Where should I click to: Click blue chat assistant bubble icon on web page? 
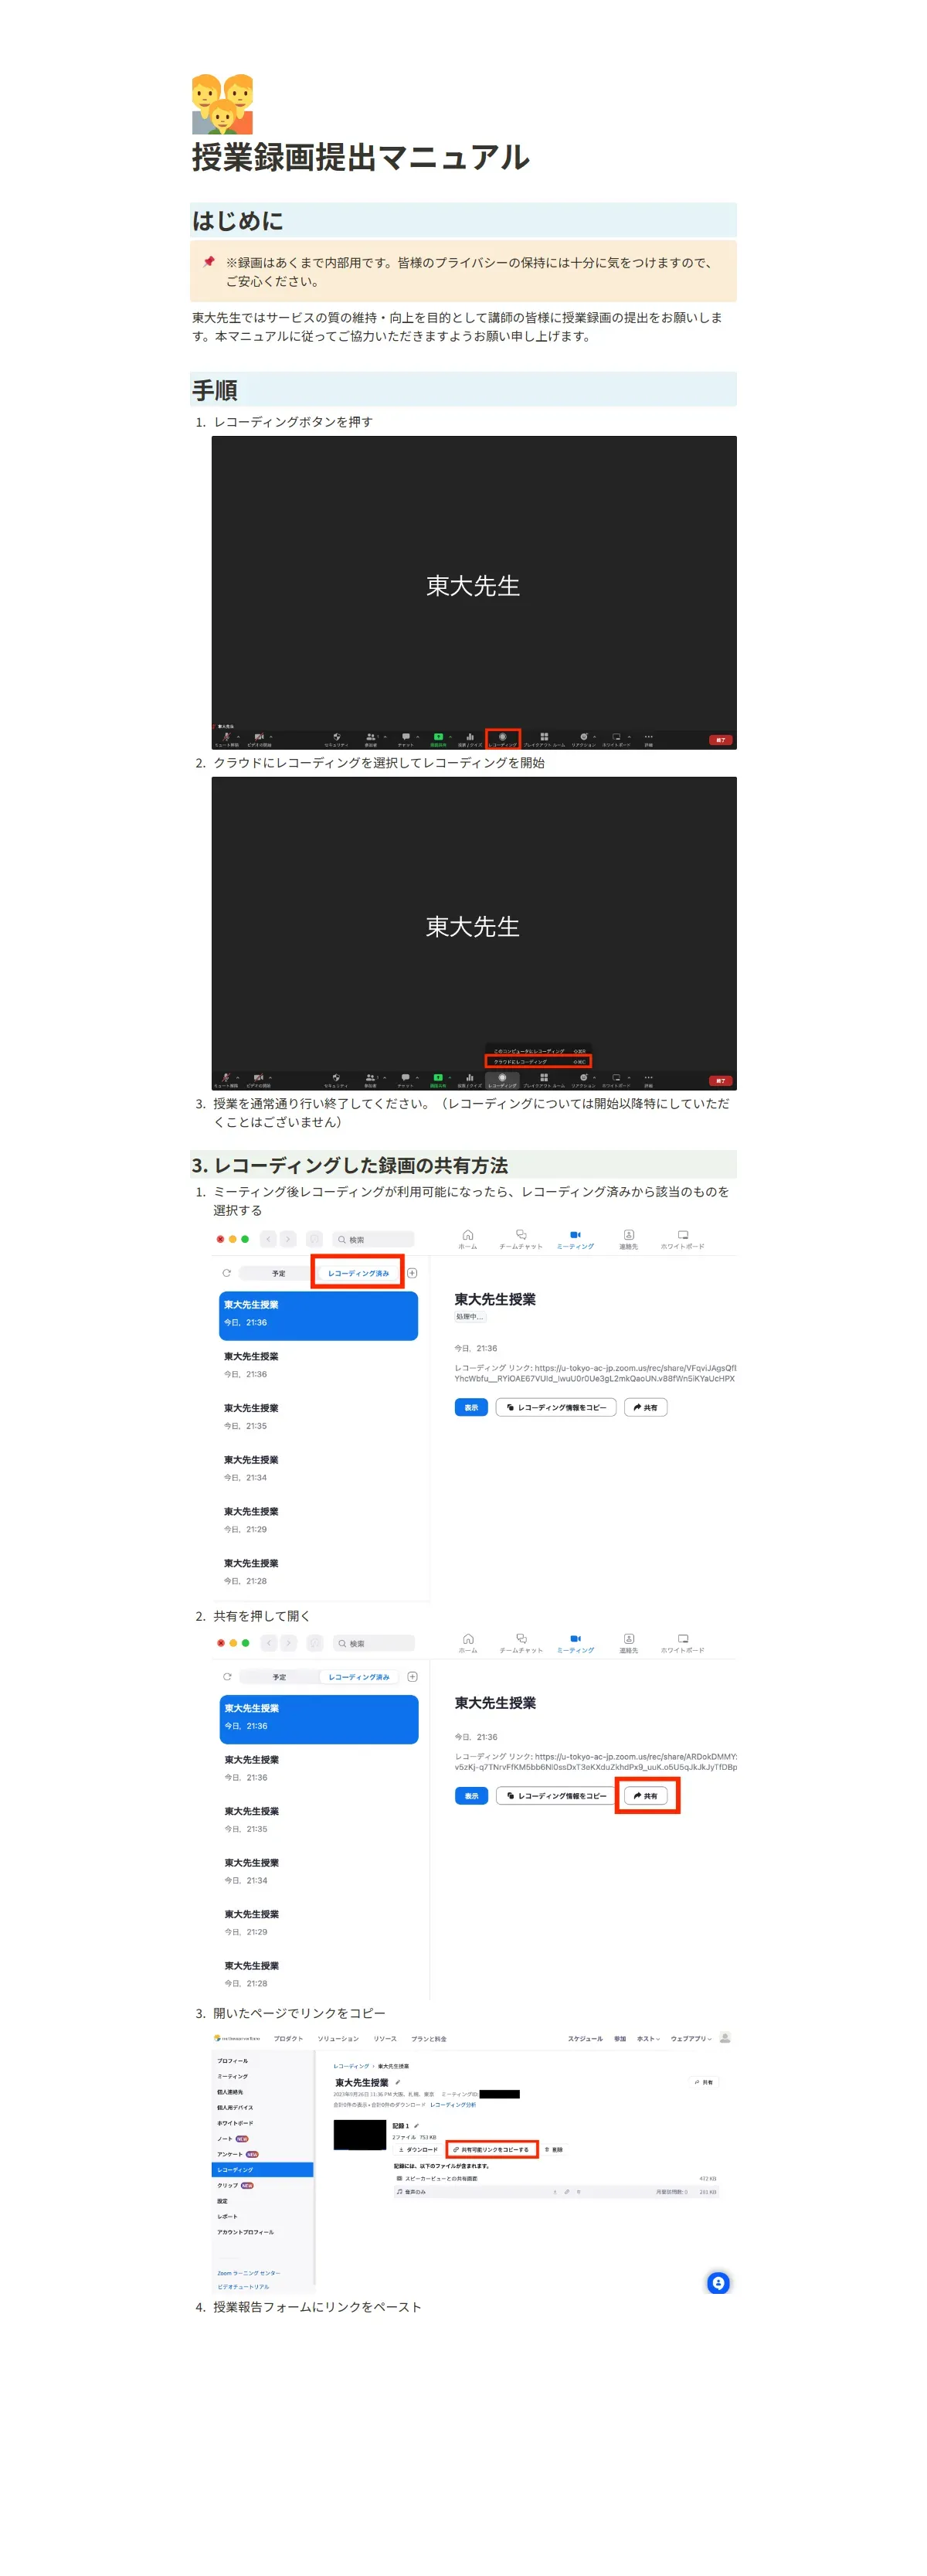coord(718,2283)
